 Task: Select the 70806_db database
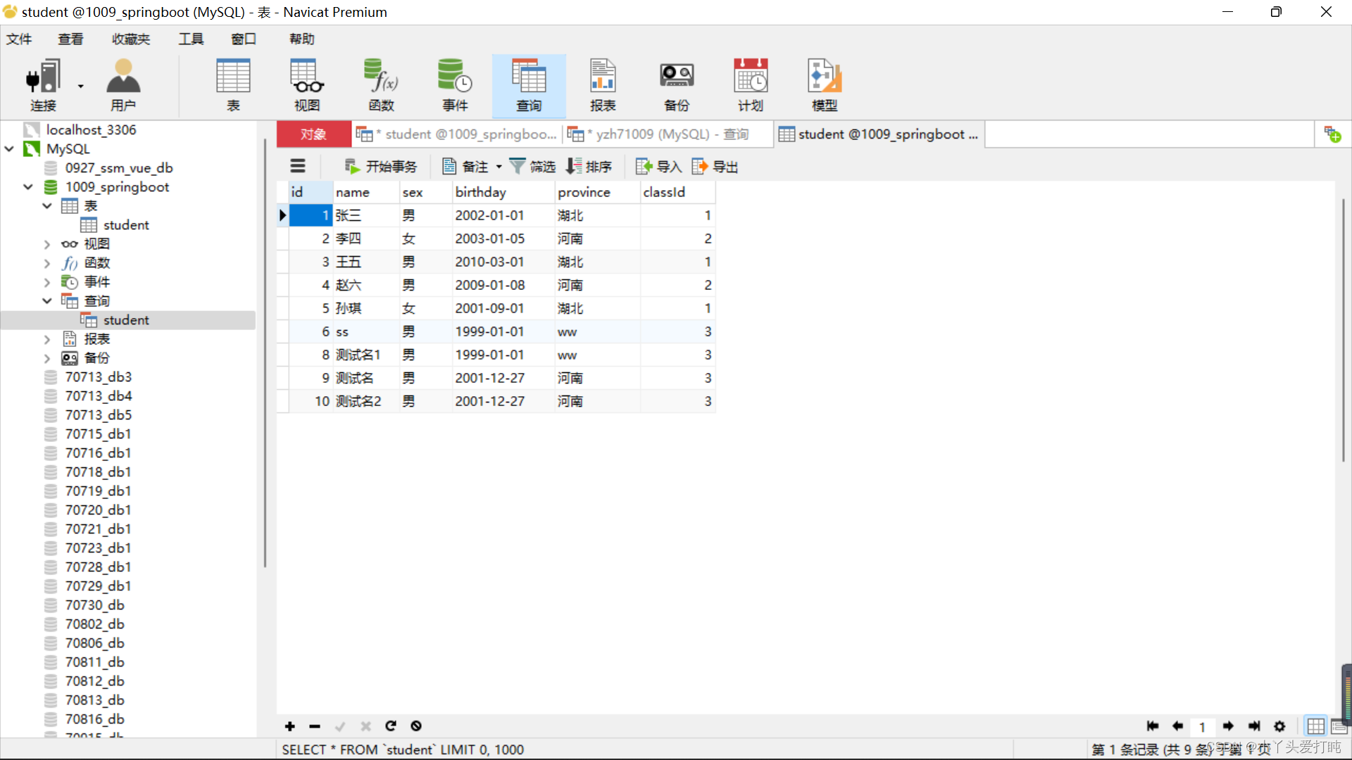point(94,642)
